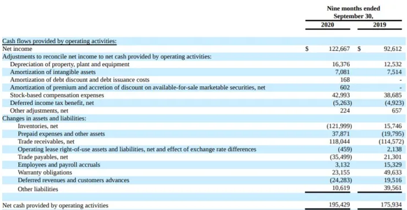This screenshot has height=210, width=407.
Task: Click the value 15,329
Action: tap(393, 164)
